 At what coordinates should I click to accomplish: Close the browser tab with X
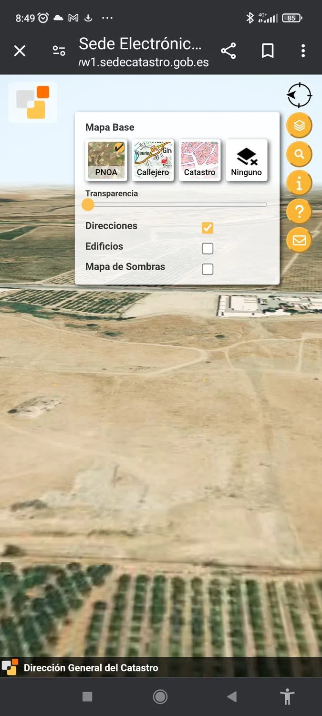tap(20, 51)
